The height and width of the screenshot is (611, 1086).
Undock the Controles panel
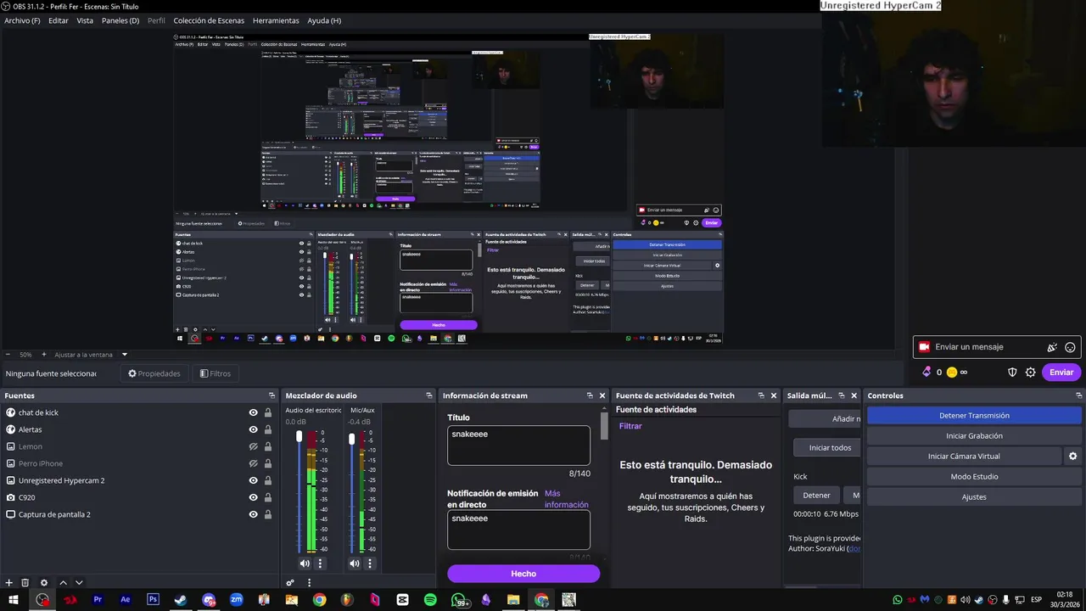coord(1079,395)
